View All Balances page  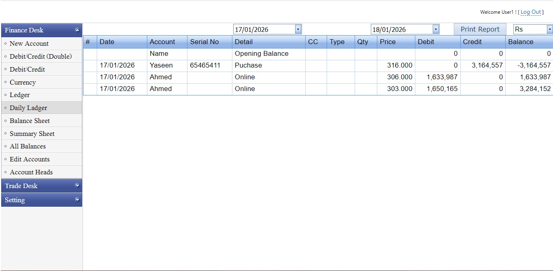point(28,146)
